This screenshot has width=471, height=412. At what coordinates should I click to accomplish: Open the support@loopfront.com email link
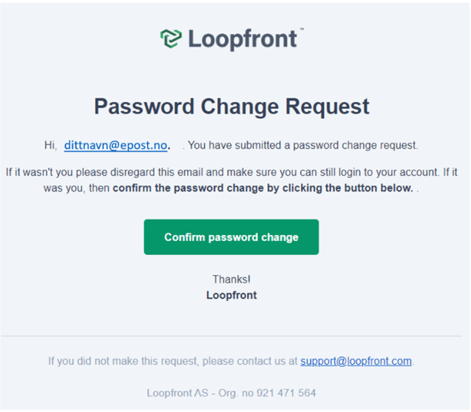coord(356,361)
